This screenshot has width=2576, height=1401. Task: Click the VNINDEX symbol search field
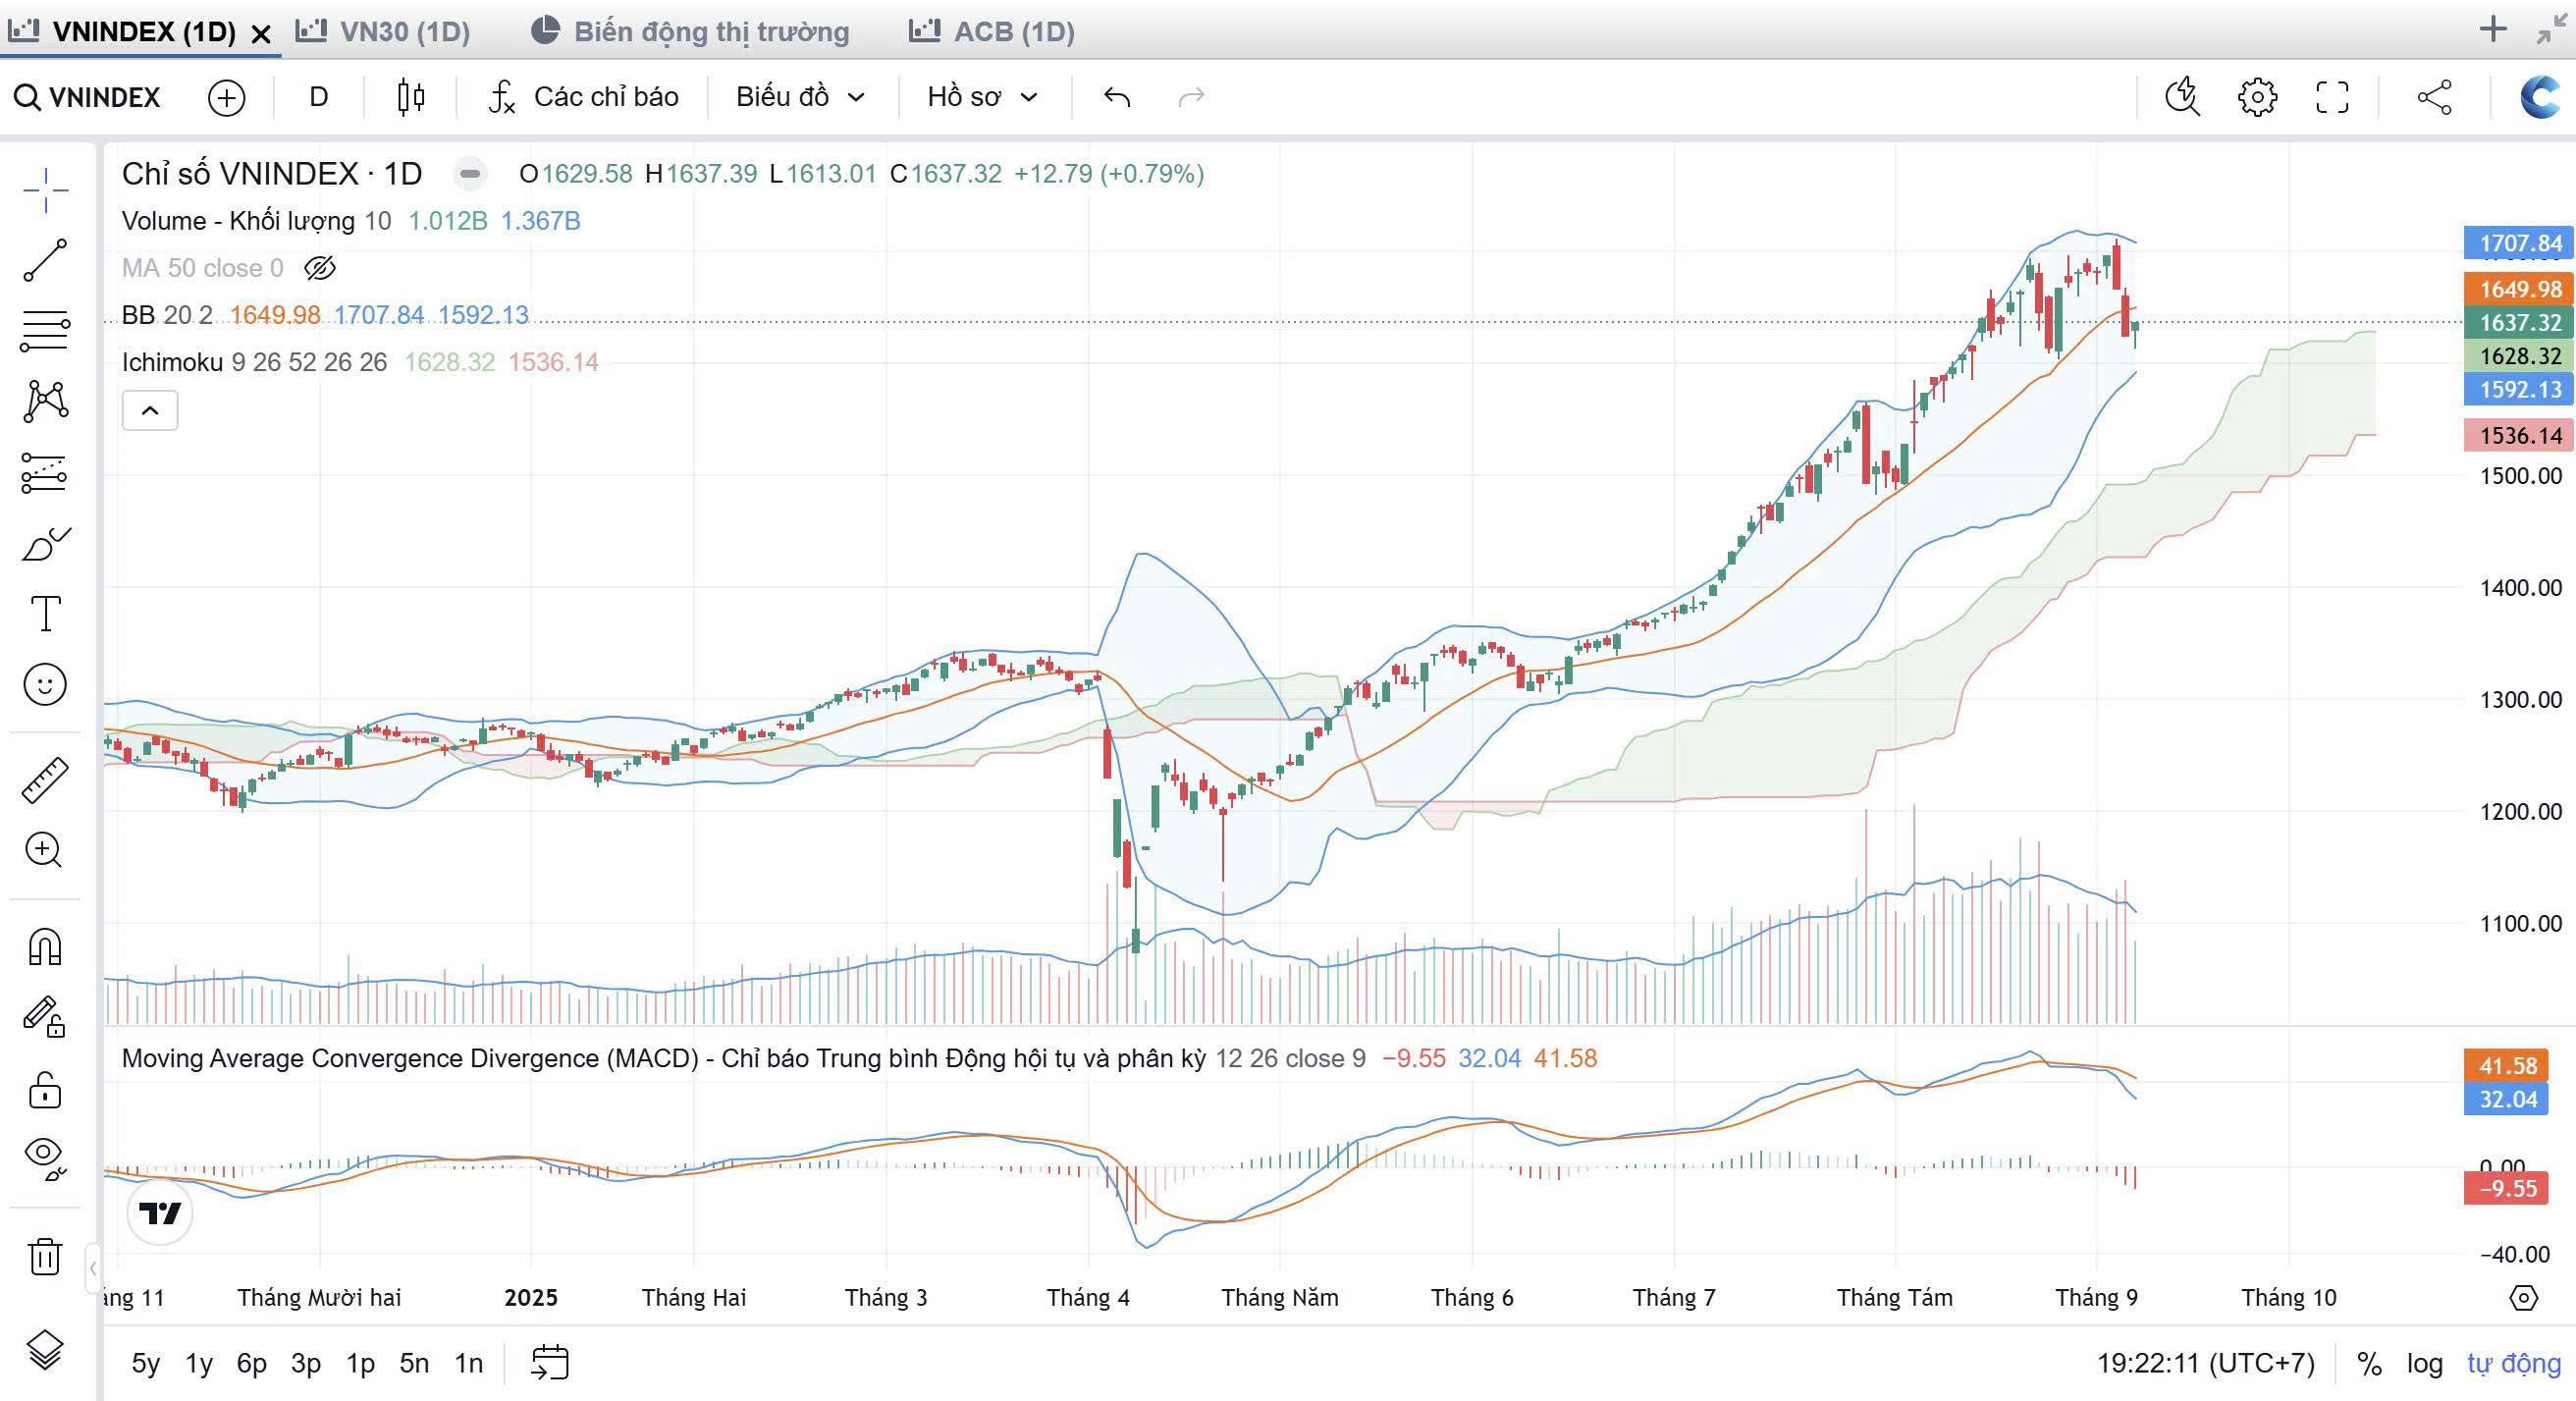tap(90, 97)
